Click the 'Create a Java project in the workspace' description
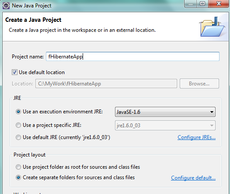This screenshot has width=230, height=194. [x=82, y=30]
